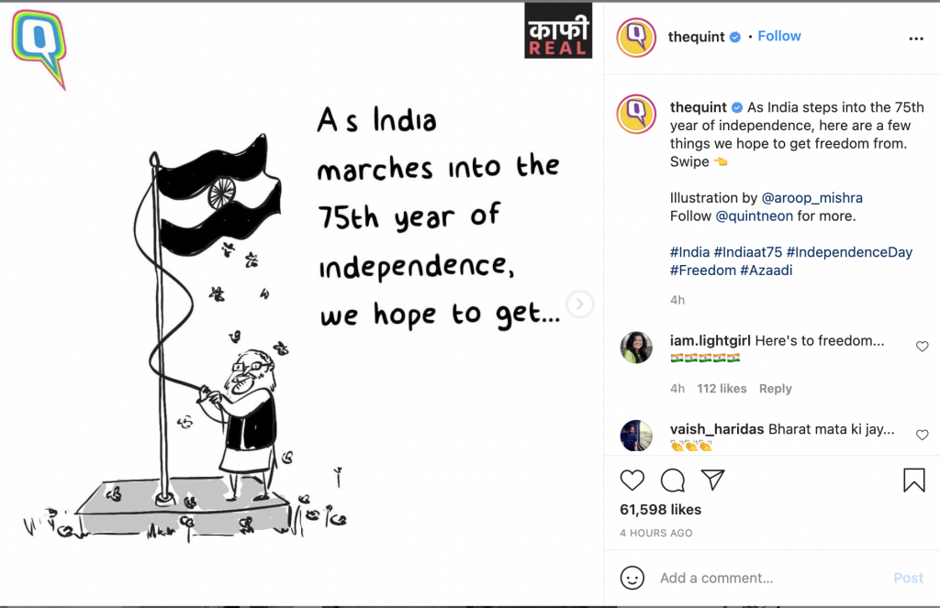Open the emoji picker smiley icon
This screenshot has height=608, width=940.
632,578
